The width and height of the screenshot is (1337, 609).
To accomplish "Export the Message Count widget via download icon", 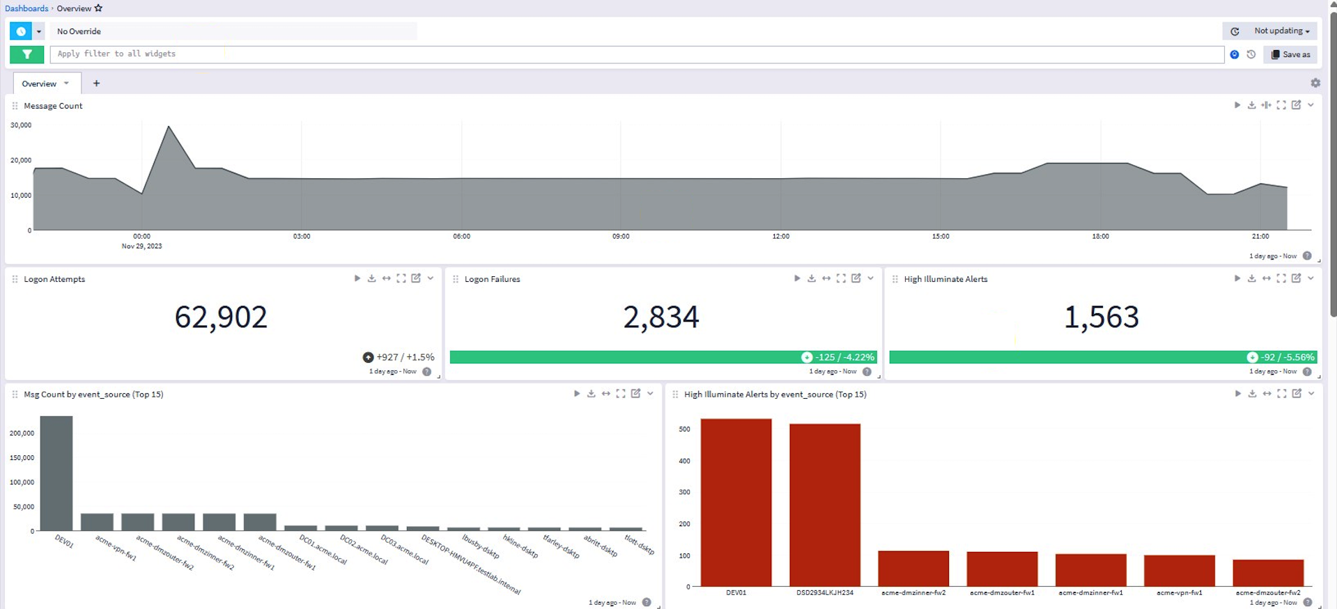I will (x=1251, y=105).
